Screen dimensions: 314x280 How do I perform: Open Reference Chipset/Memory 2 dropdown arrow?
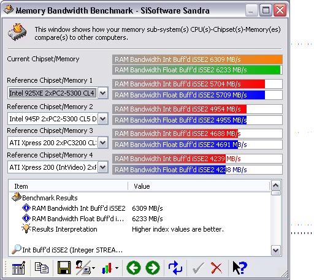[102, 119]
